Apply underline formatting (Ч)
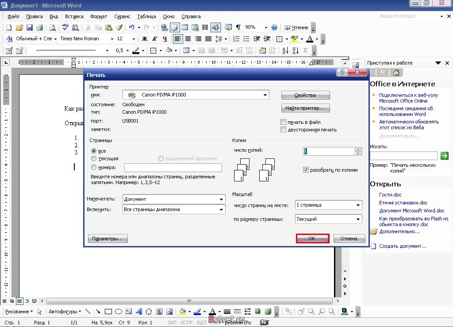453x327 pixels. [x=165, y=38]
